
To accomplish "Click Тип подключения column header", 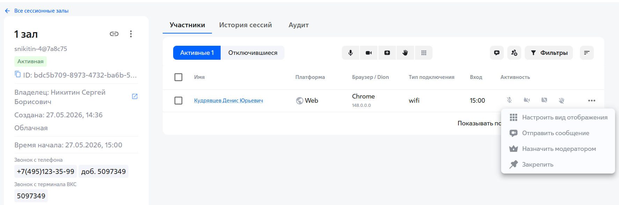I will [x=432, y=77].
